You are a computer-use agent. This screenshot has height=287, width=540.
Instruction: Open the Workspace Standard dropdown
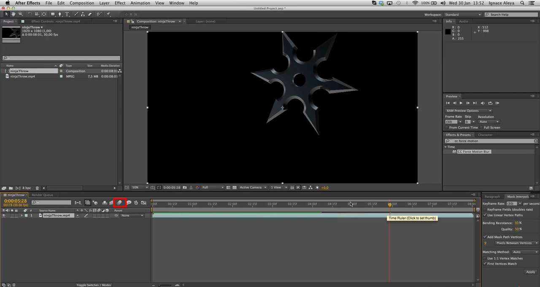tap(462, 15)
